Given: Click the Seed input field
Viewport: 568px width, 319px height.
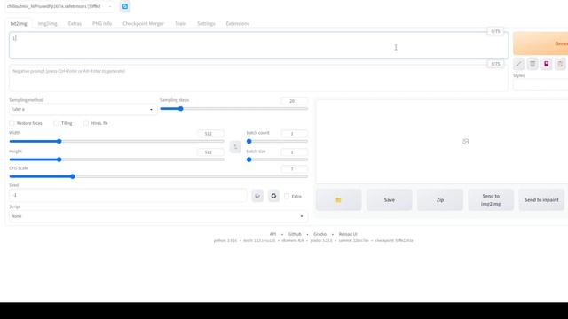Looking at the screenshot, I should click(x=128, y=195).
